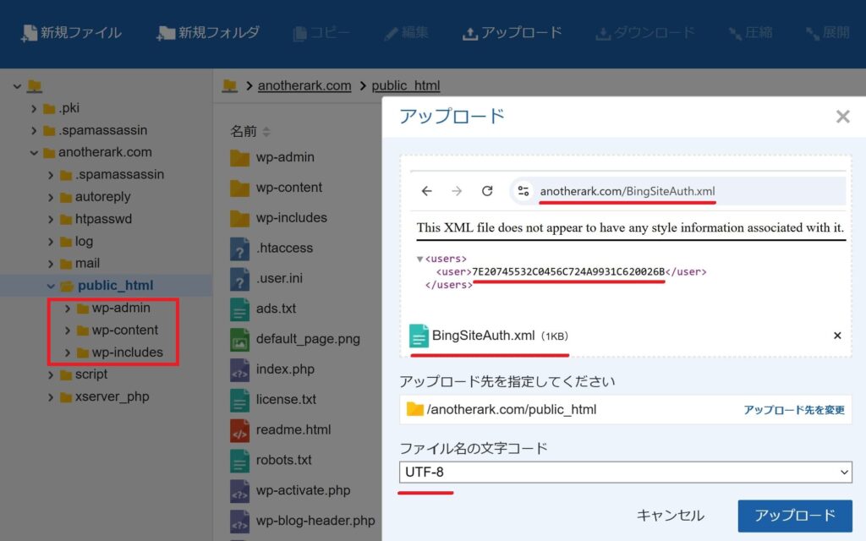Expand the htpasswd folder chevron
This screenshot has height=541, width=866.
point(50,219)
